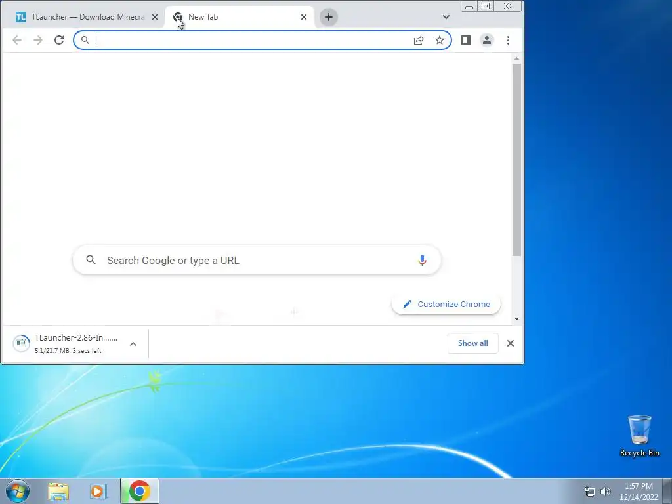Open the Chrome profile avatar menu
Image resolution: width=672 pixels, height=504 pixels.
[487, 40]
